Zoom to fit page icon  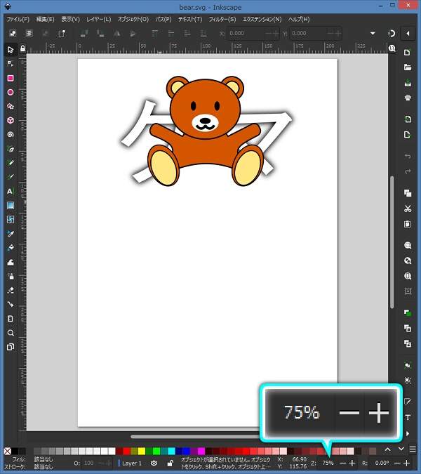click(408, 276)
